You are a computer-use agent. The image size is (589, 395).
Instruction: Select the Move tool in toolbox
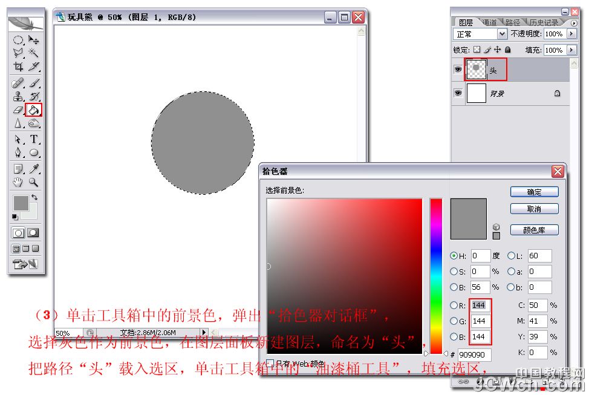coord(34,40)
